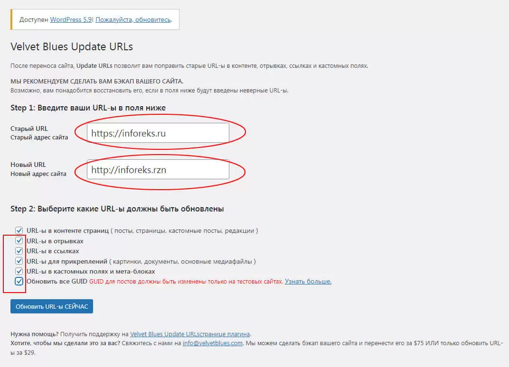Uncheck 'URL-ы в контенте страниц' checkbox
509x367 pixels.
click(19, 231)
